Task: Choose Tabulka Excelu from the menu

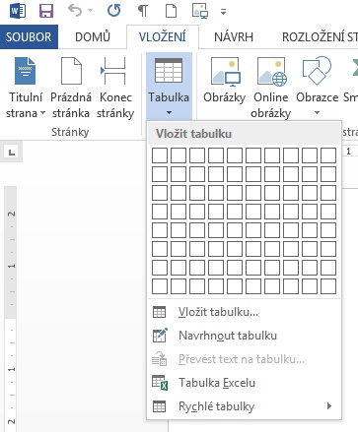Action: coord(244,383)
